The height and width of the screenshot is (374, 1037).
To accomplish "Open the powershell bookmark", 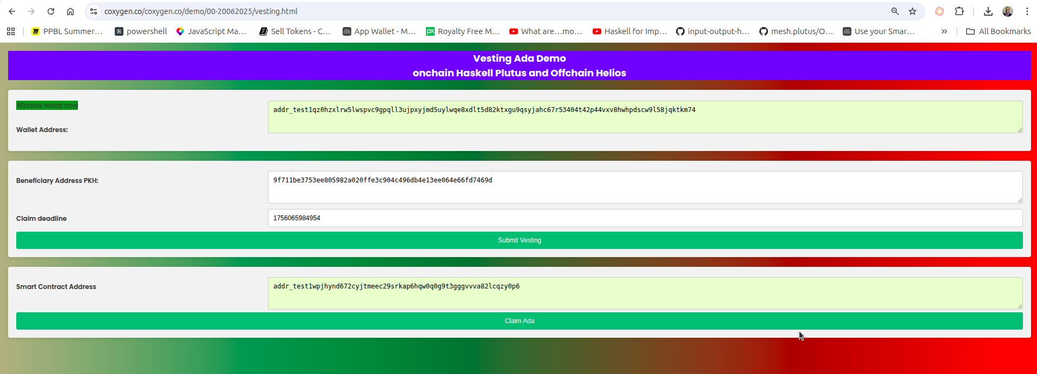I will click(x=141, y=31).
